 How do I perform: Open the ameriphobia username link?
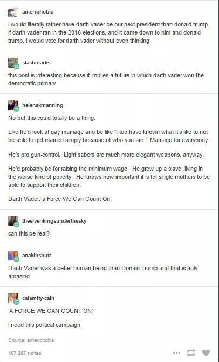[38, 12]
